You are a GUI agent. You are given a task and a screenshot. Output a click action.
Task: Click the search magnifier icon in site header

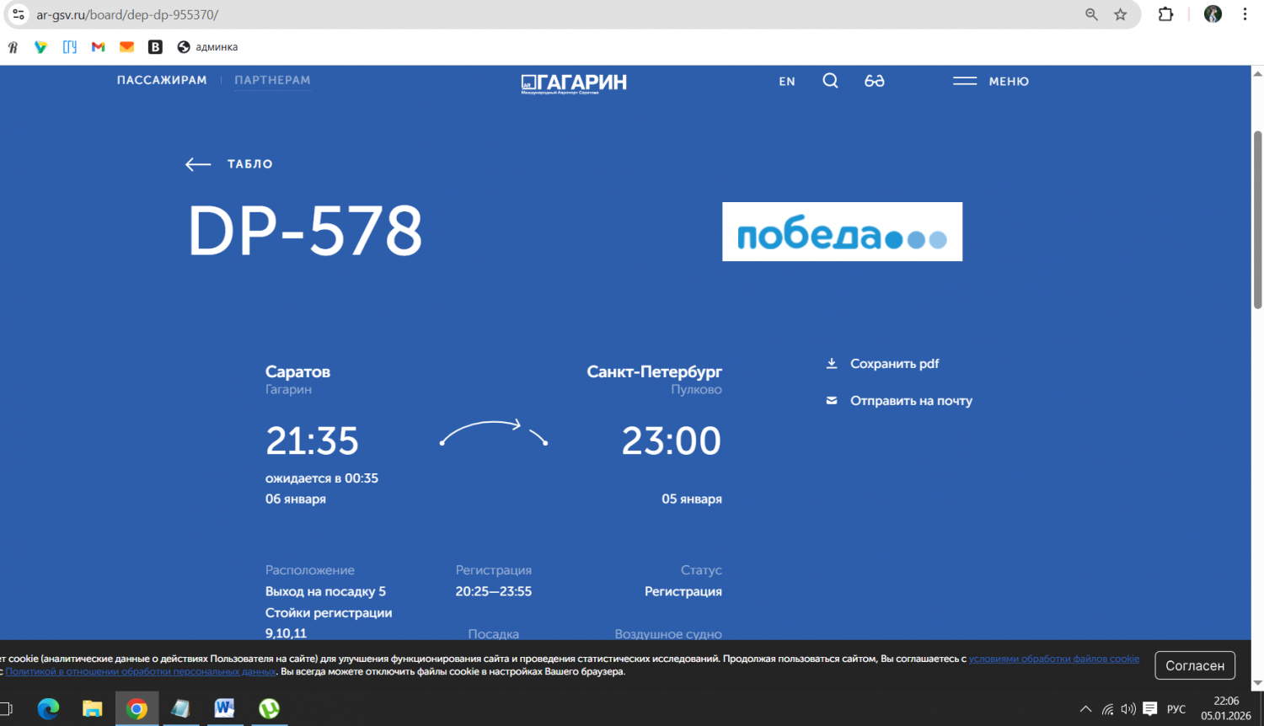pyautogui.click(x=830, y=81)
